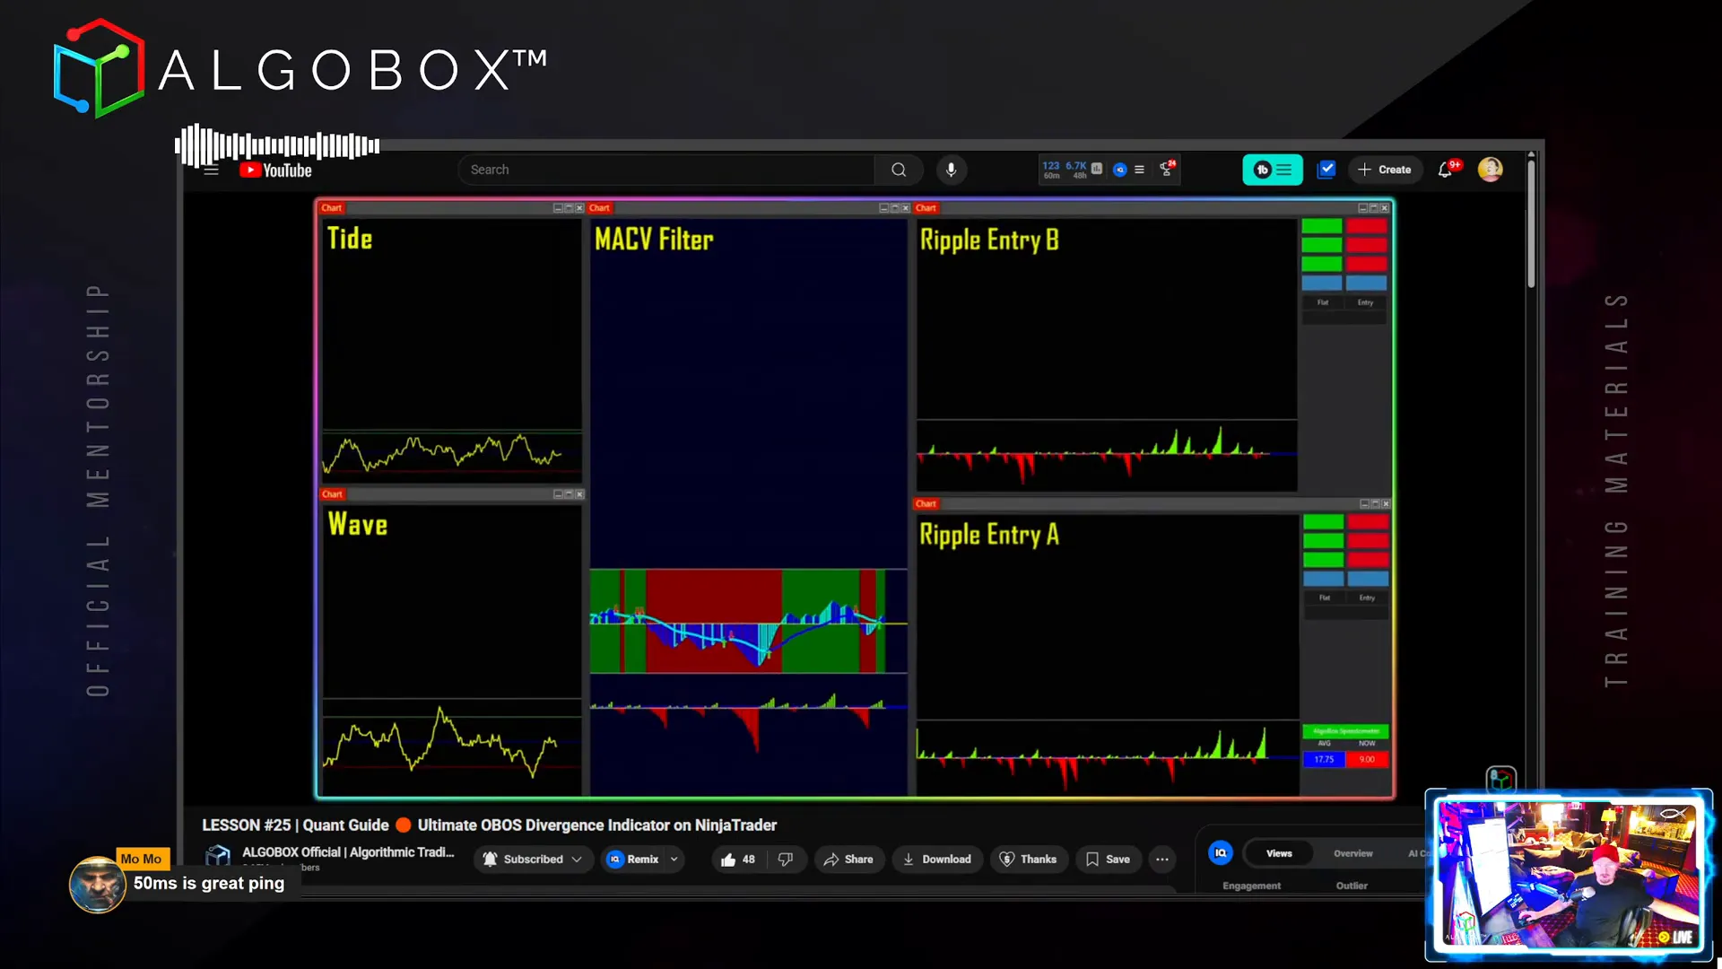Open the YouTube hamburger guide menu
This screenshot has width=1722, height=969.
tap(211, 170)
